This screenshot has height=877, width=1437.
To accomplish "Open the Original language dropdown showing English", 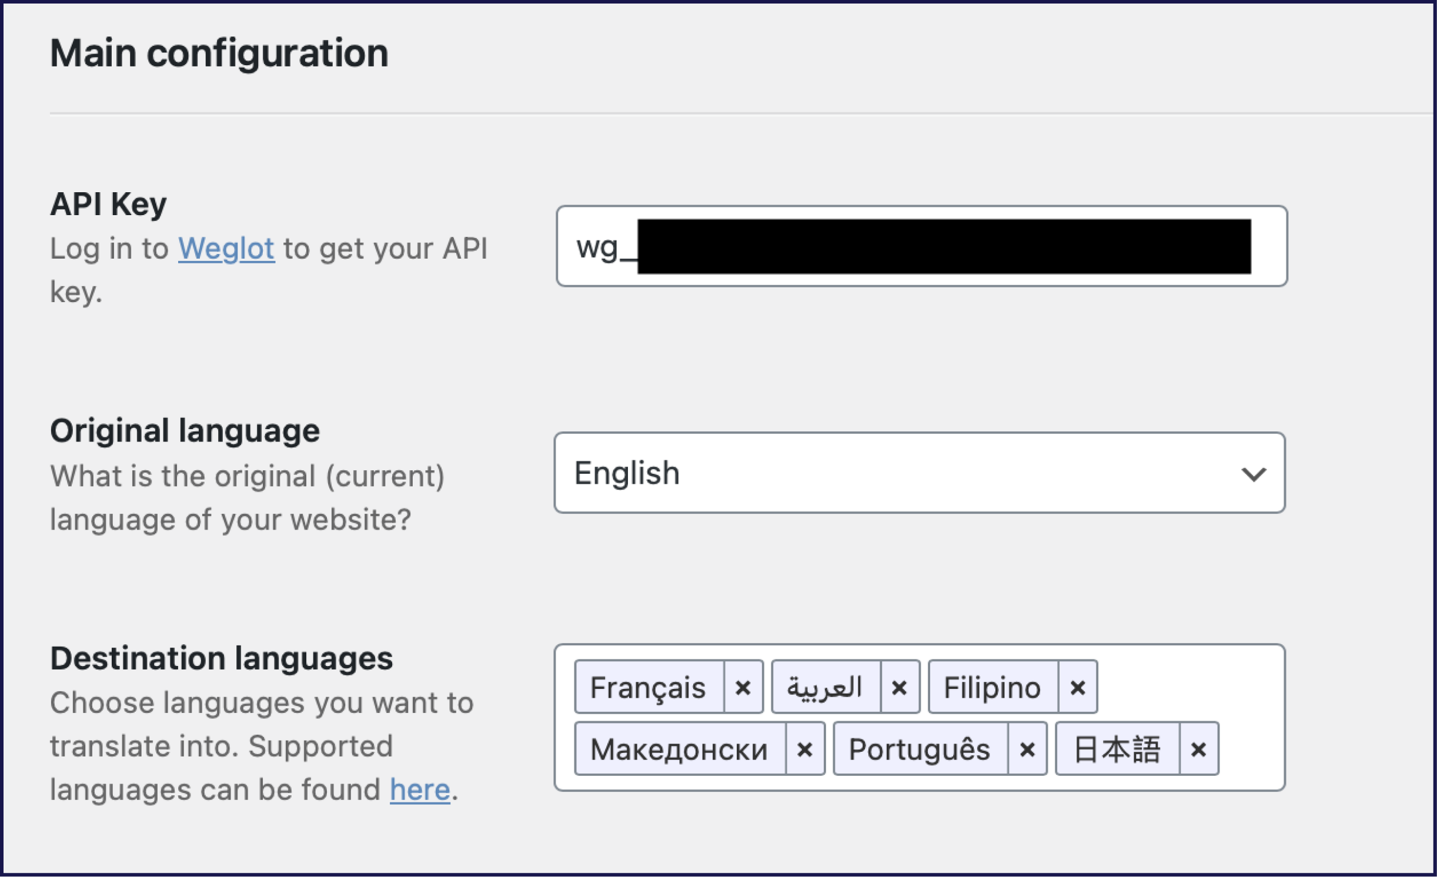I will coord(920,473).
